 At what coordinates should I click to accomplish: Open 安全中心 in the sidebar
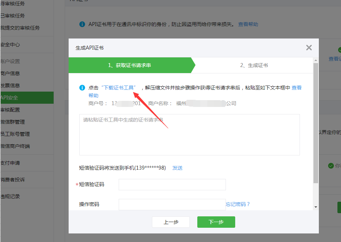click(x=10, y=45)
